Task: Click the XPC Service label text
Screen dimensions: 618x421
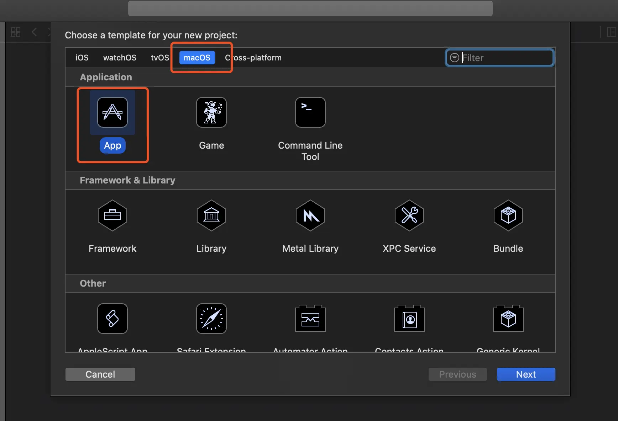Action: (x=409, y=249)
